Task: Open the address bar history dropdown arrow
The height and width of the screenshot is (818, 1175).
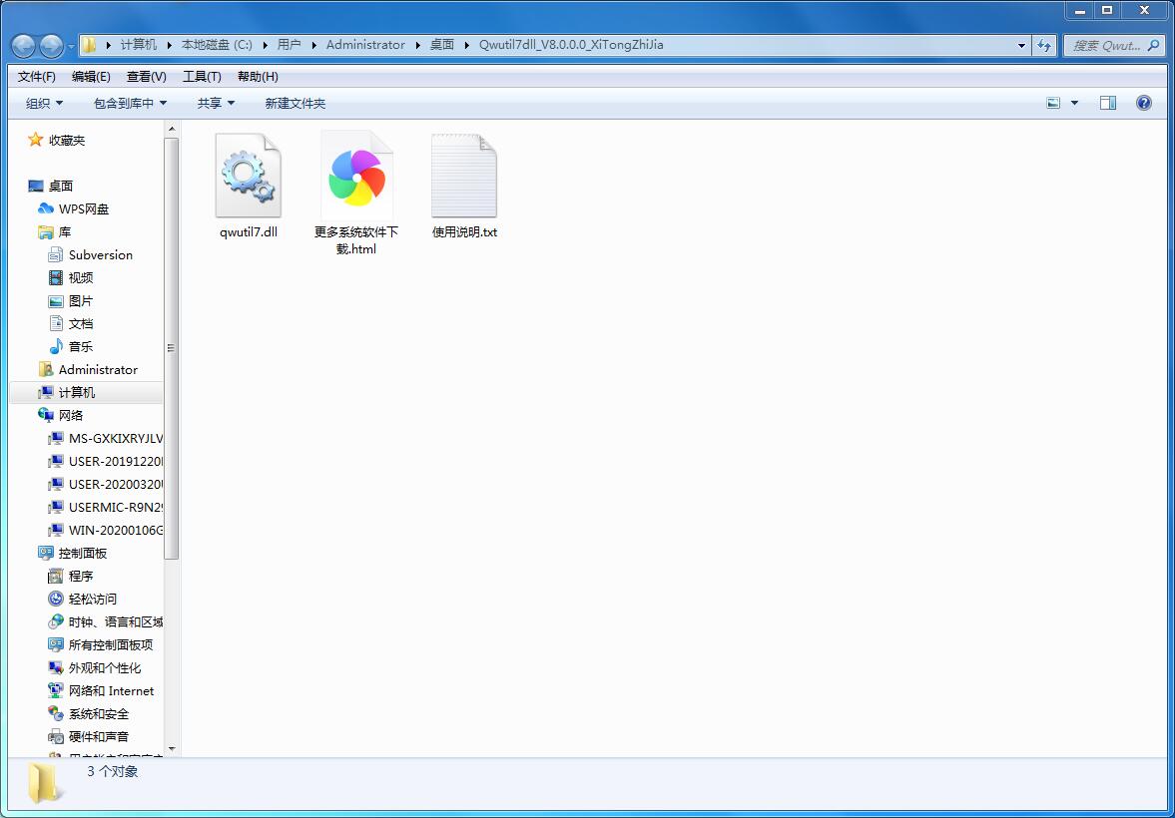Action: coord(1021,45)
